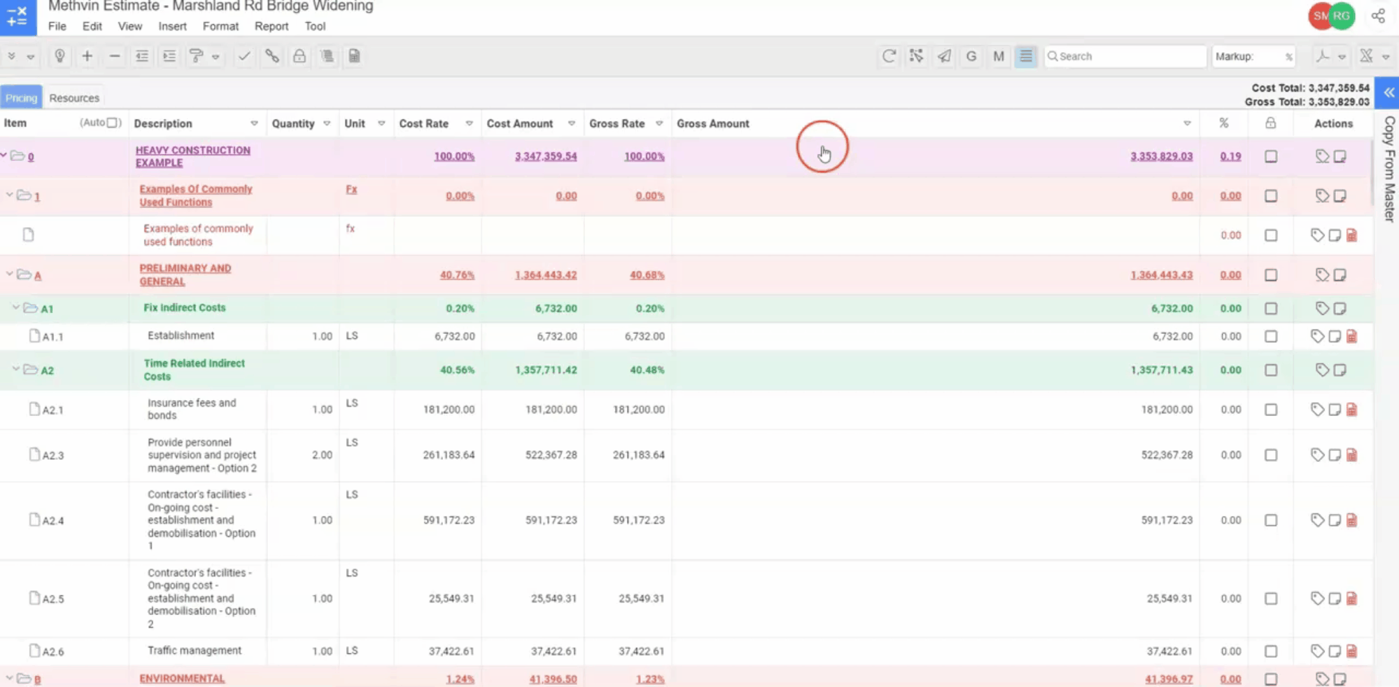Click the link chain toolbar icon

click(272, 56)
